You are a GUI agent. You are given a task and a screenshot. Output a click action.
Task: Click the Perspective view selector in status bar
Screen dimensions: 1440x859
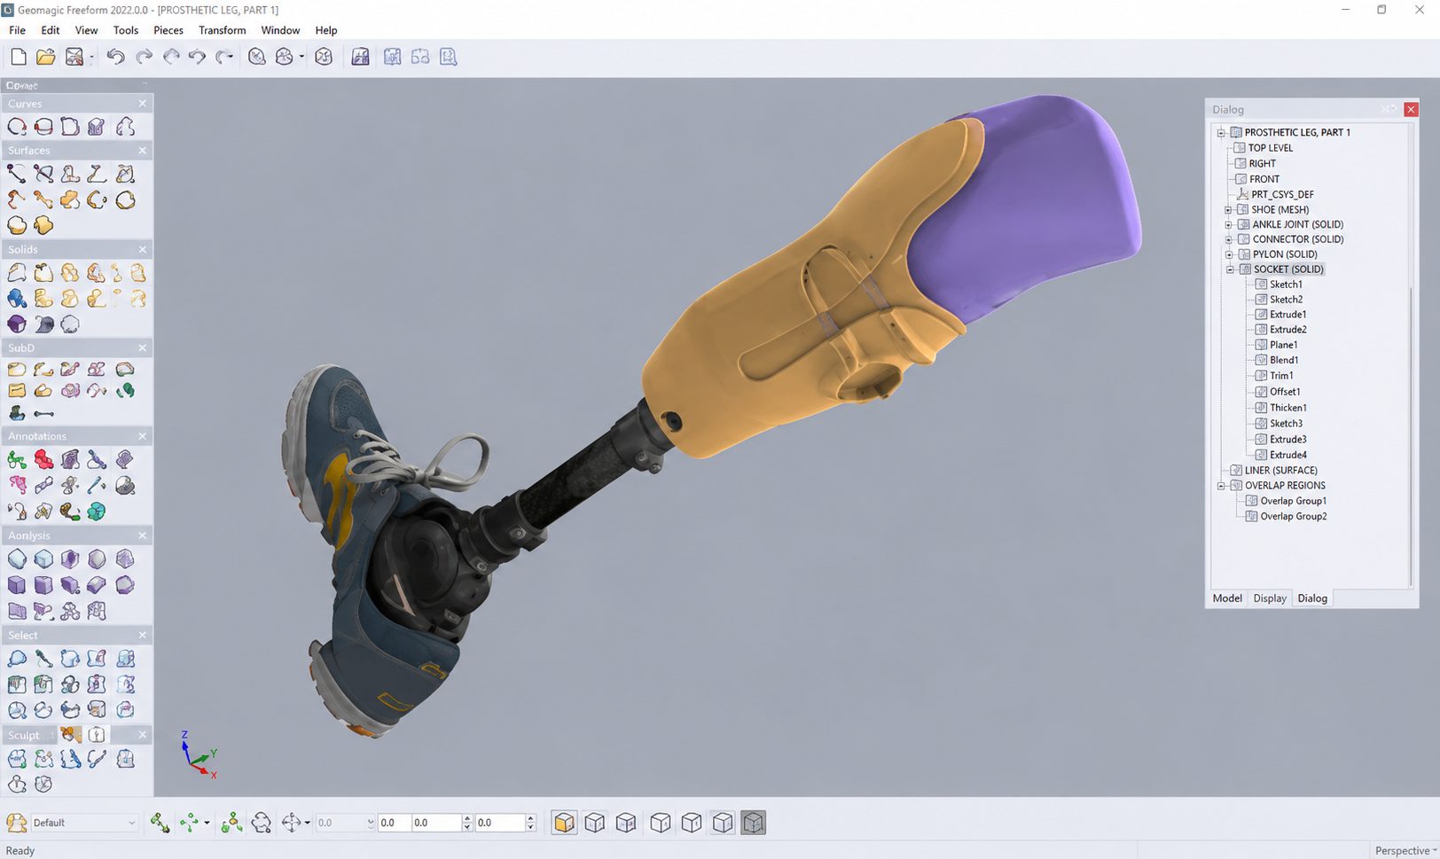pyautogui.click(x=1405, y=850)
